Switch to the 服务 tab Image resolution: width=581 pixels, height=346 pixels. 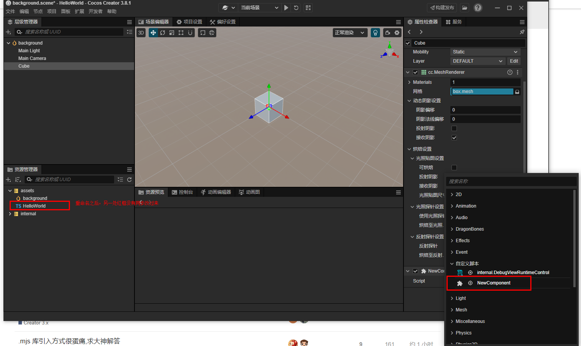click(454, 22)
